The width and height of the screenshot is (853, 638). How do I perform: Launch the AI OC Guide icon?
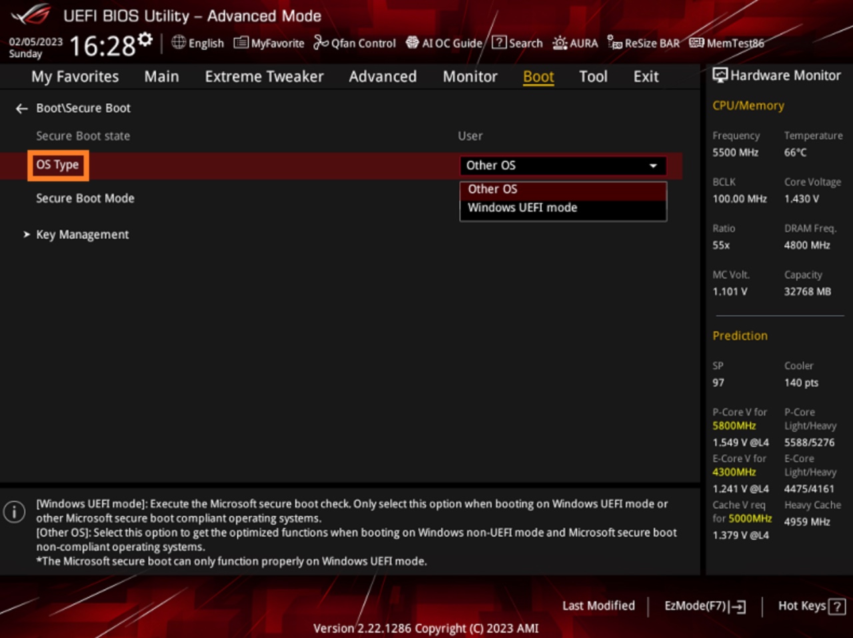tap(413, 43)
